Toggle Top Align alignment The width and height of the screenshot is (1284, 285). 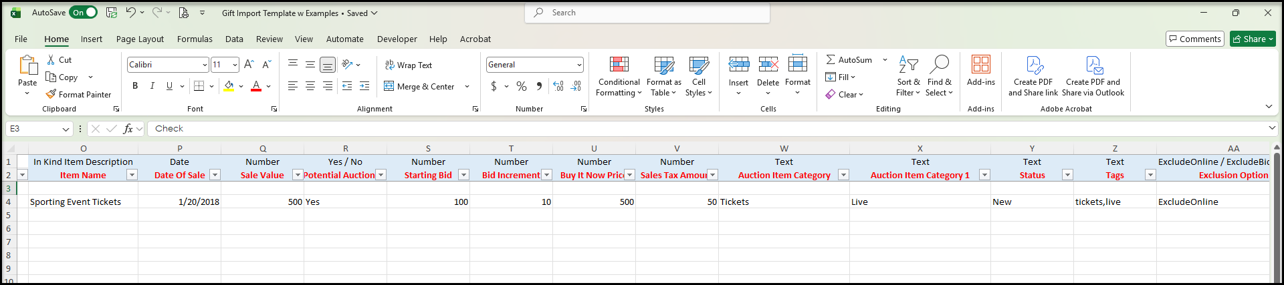pos(293,64)
